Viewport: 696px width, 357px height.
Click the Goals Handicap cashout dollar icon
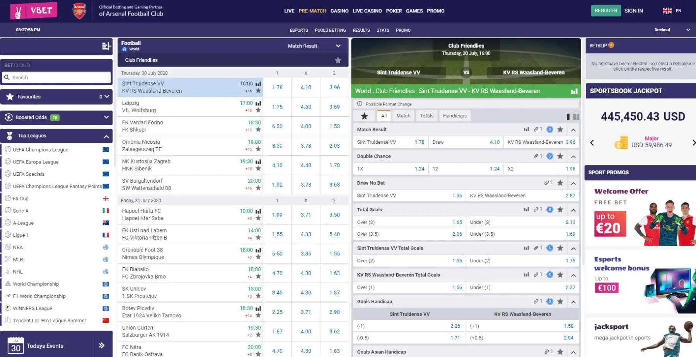pos(550,302)
